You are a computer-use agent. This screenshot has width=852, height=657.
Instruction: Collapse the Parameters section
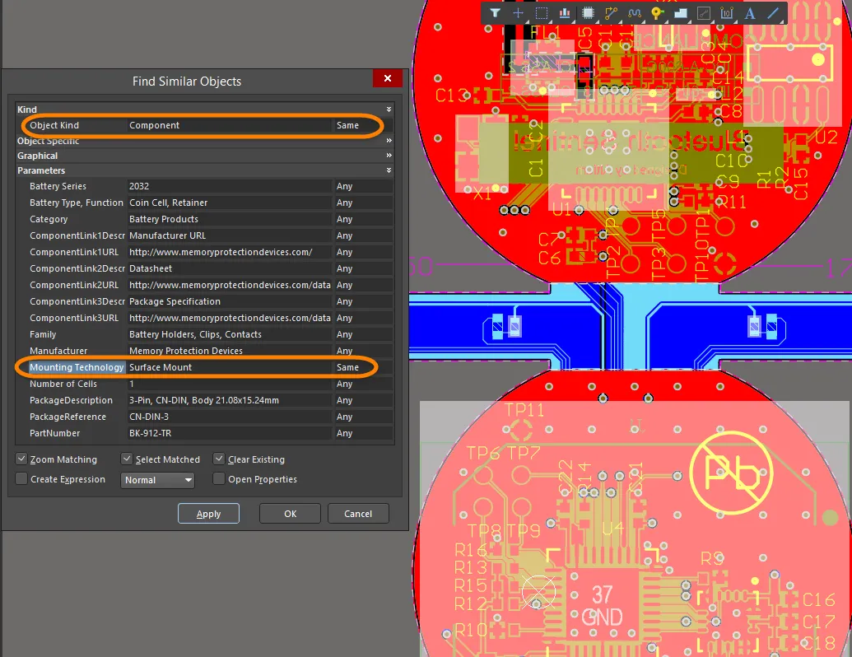(389, 170)
